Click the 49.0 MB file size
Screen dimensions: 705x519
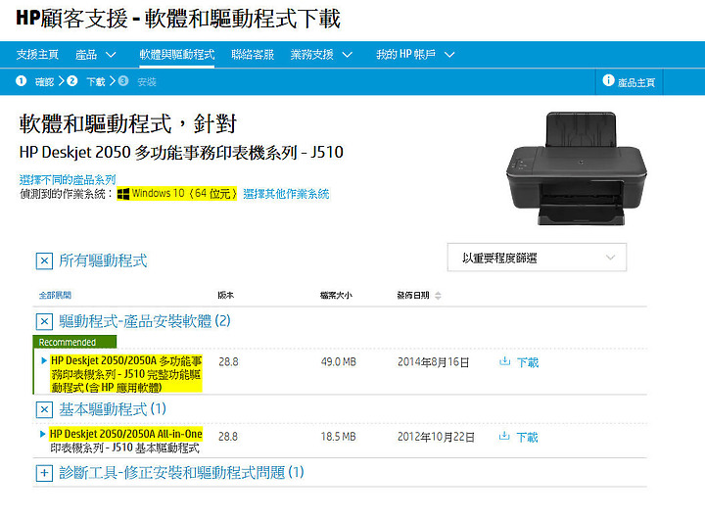338,362
